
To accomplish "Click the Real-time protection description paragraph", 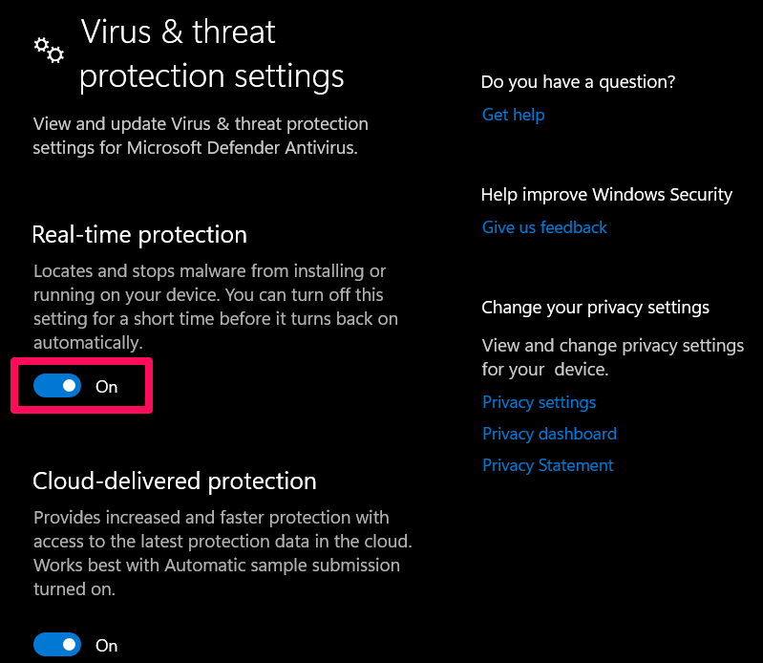I will pyautogui.click(x=215, y=307).
